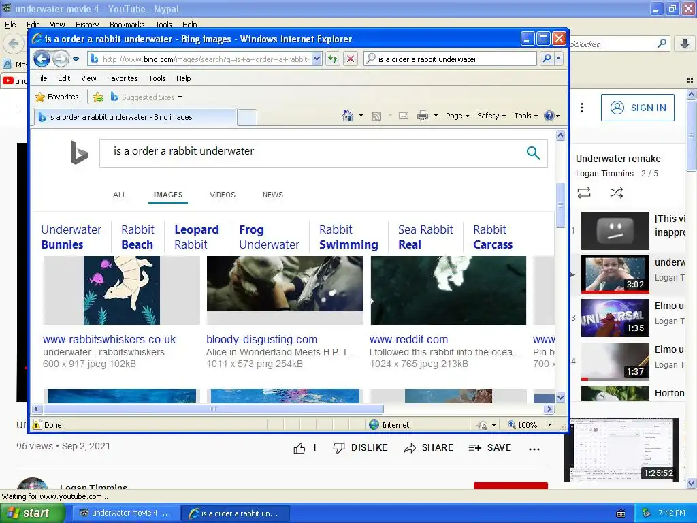Toggle playlist shuffle button
The width and height of the screenshot is (697, 523).
pyautogui.click(x=617, y=193)
